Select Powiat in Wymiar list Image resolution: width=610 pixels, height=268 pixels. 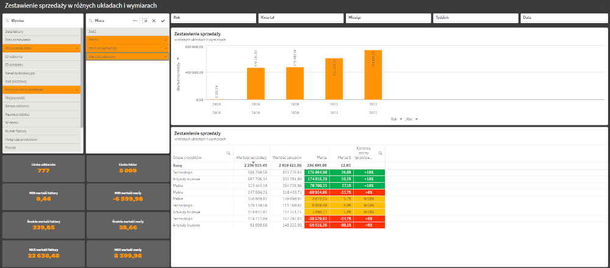click(x=41, y=148)
